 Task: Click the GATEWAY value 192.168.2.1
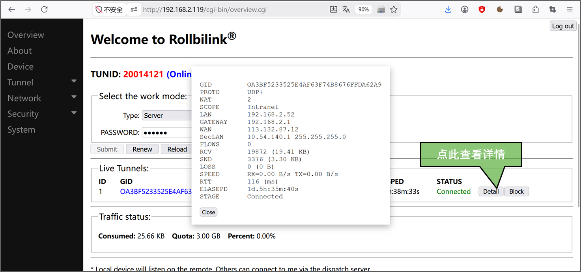coord(269,122)
